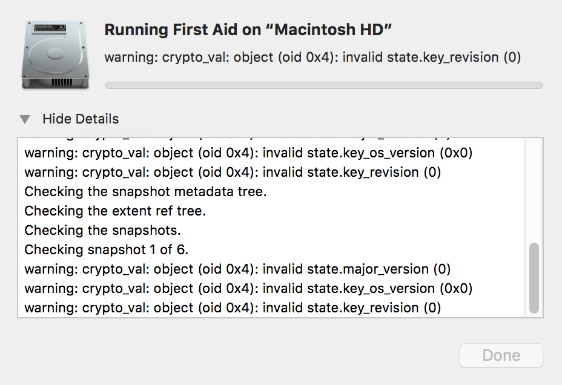Select the 'Checking the snapshots.' log line
This screenshot has height=385, width=562.
click(x=102, y=231)
